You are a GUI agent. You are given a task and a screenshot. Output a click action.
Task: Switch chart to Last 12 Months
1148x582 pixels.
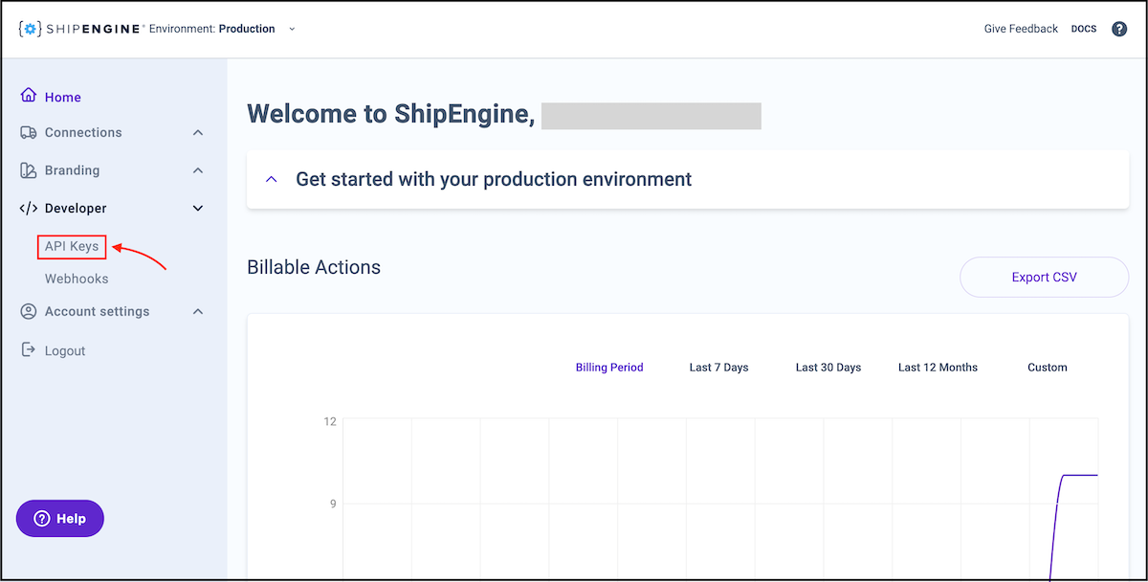[x=938, y=368]
